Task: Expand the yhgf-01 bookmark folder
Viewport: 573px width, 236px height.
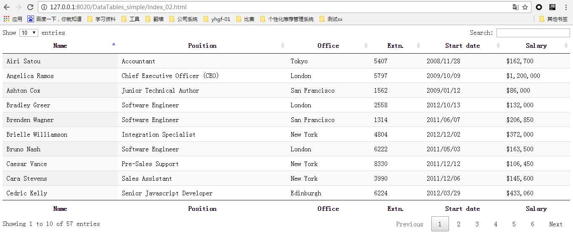Action: click(x=217, y=19)
